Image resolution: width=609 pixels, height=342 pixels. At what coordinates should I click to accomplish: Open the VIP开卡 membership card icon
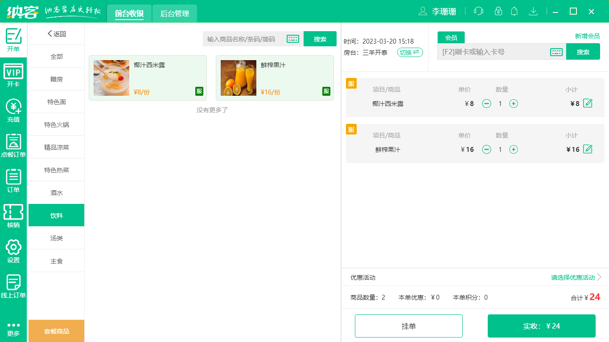tap(13, 73)
